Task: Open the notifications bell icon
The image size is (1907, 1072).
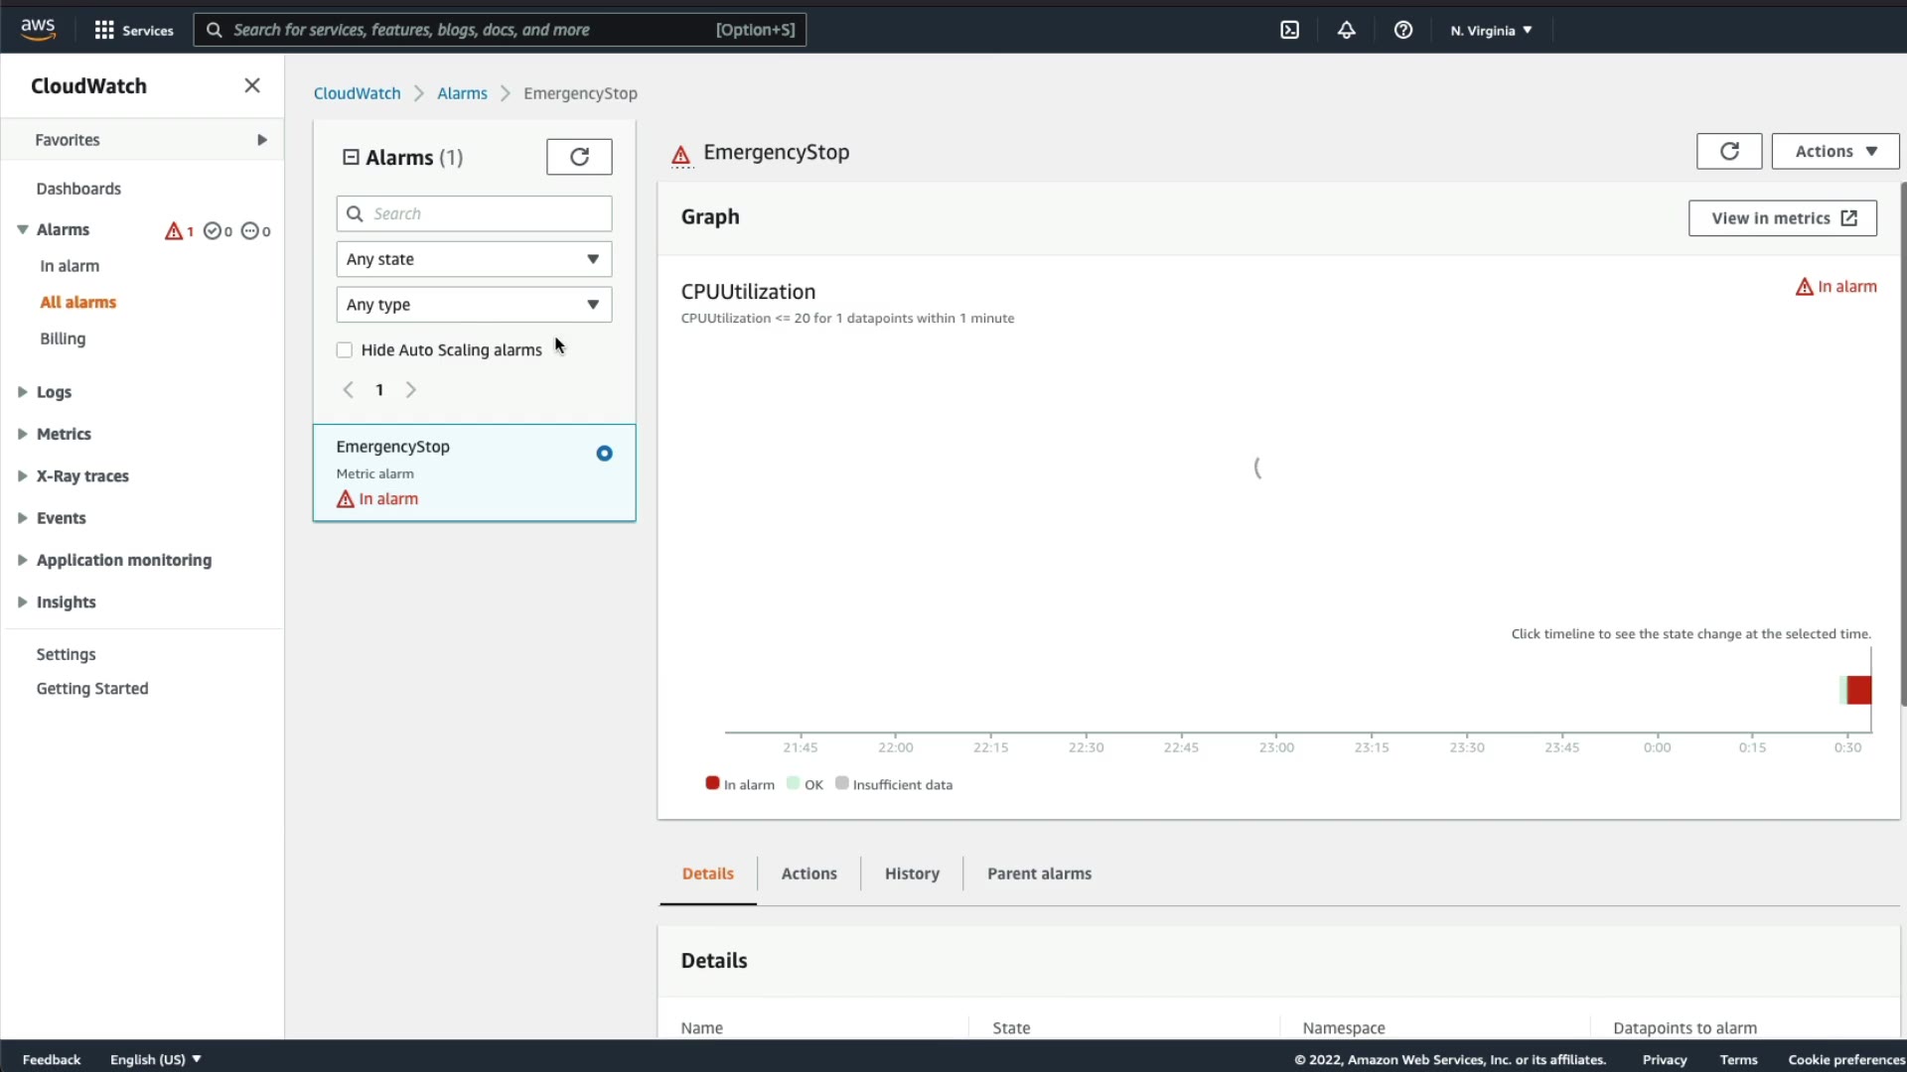Action: point(1346,30)
